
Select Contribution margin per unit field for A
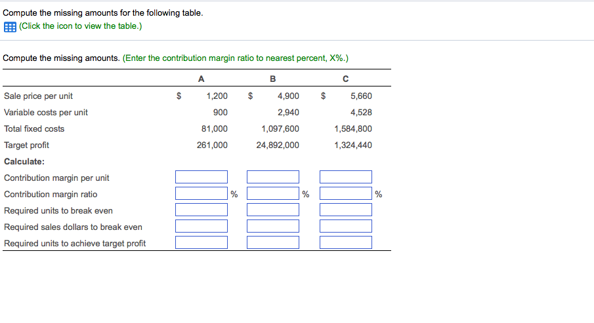[202, 177]
